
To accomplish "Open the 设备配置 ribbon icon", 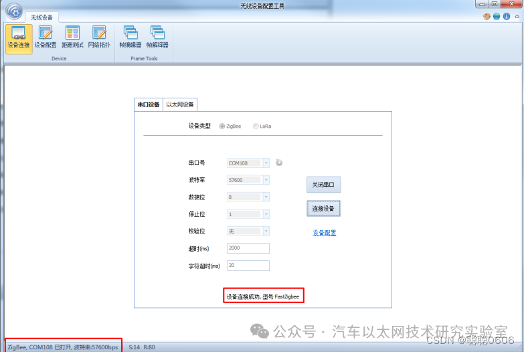I will [46, 38].
